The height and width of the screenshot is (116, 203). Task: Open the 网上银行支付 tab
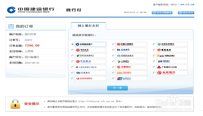click(88, 26)
